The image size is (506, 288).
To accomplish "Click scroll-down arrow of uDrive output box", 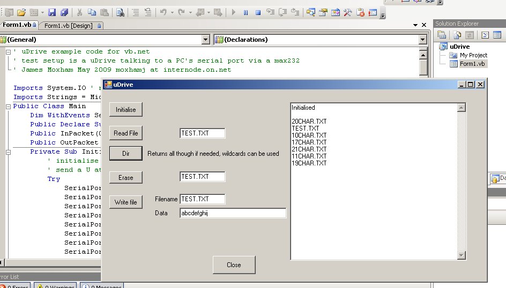I will coord(462,255).
